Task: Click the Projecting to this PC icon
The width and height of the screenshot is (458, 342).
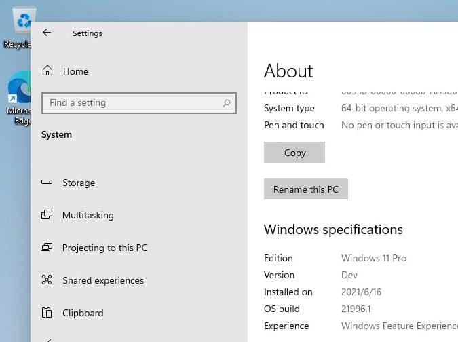Action: click(x=47, y=248)
